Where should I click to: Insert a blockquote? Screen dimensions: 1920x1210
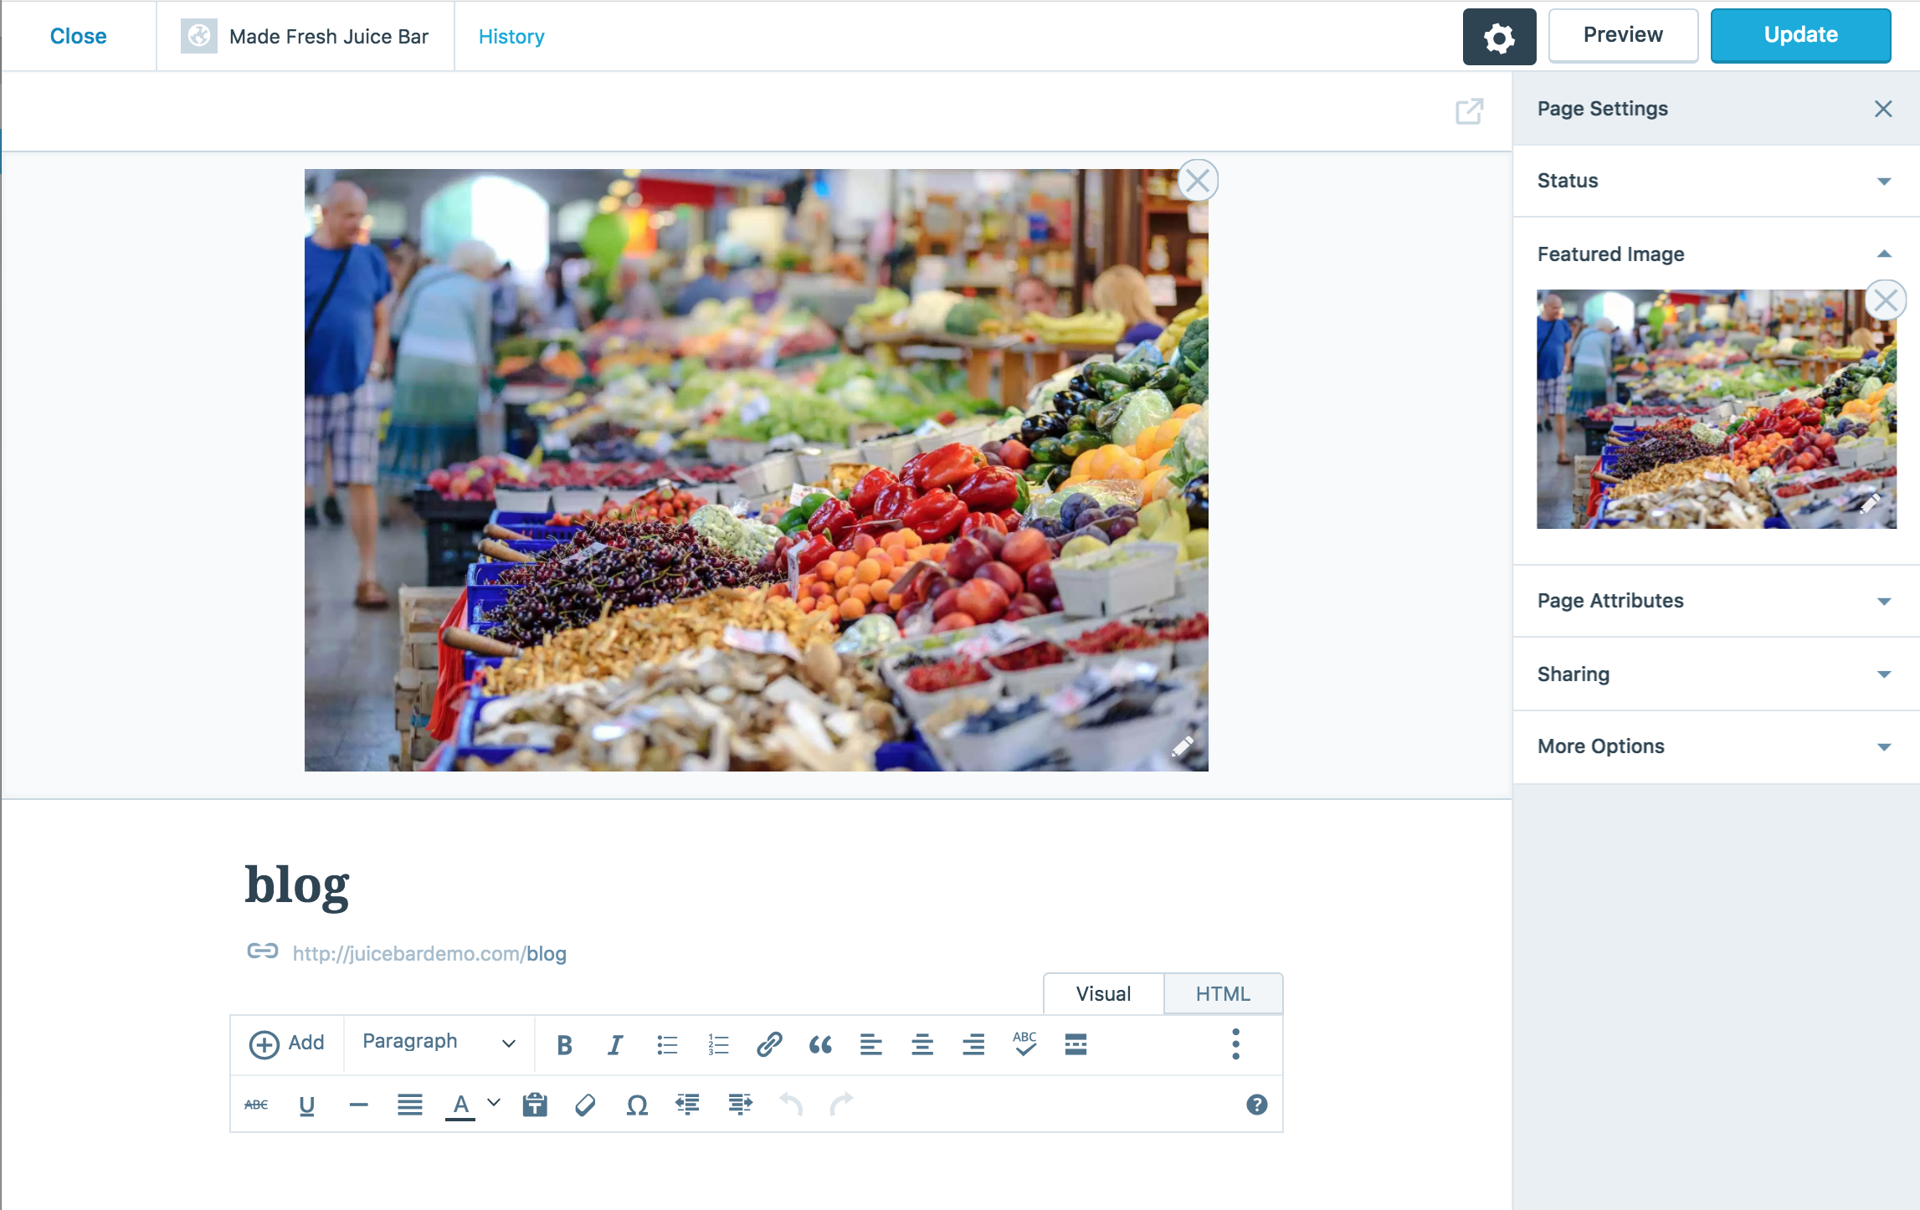pos(820,1044)
